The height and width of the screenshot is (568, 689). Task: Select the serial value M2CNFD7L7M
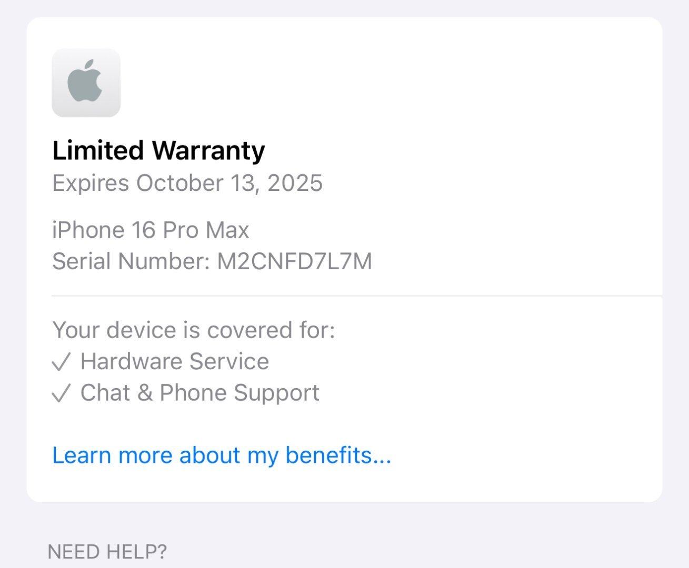(295, 261)
